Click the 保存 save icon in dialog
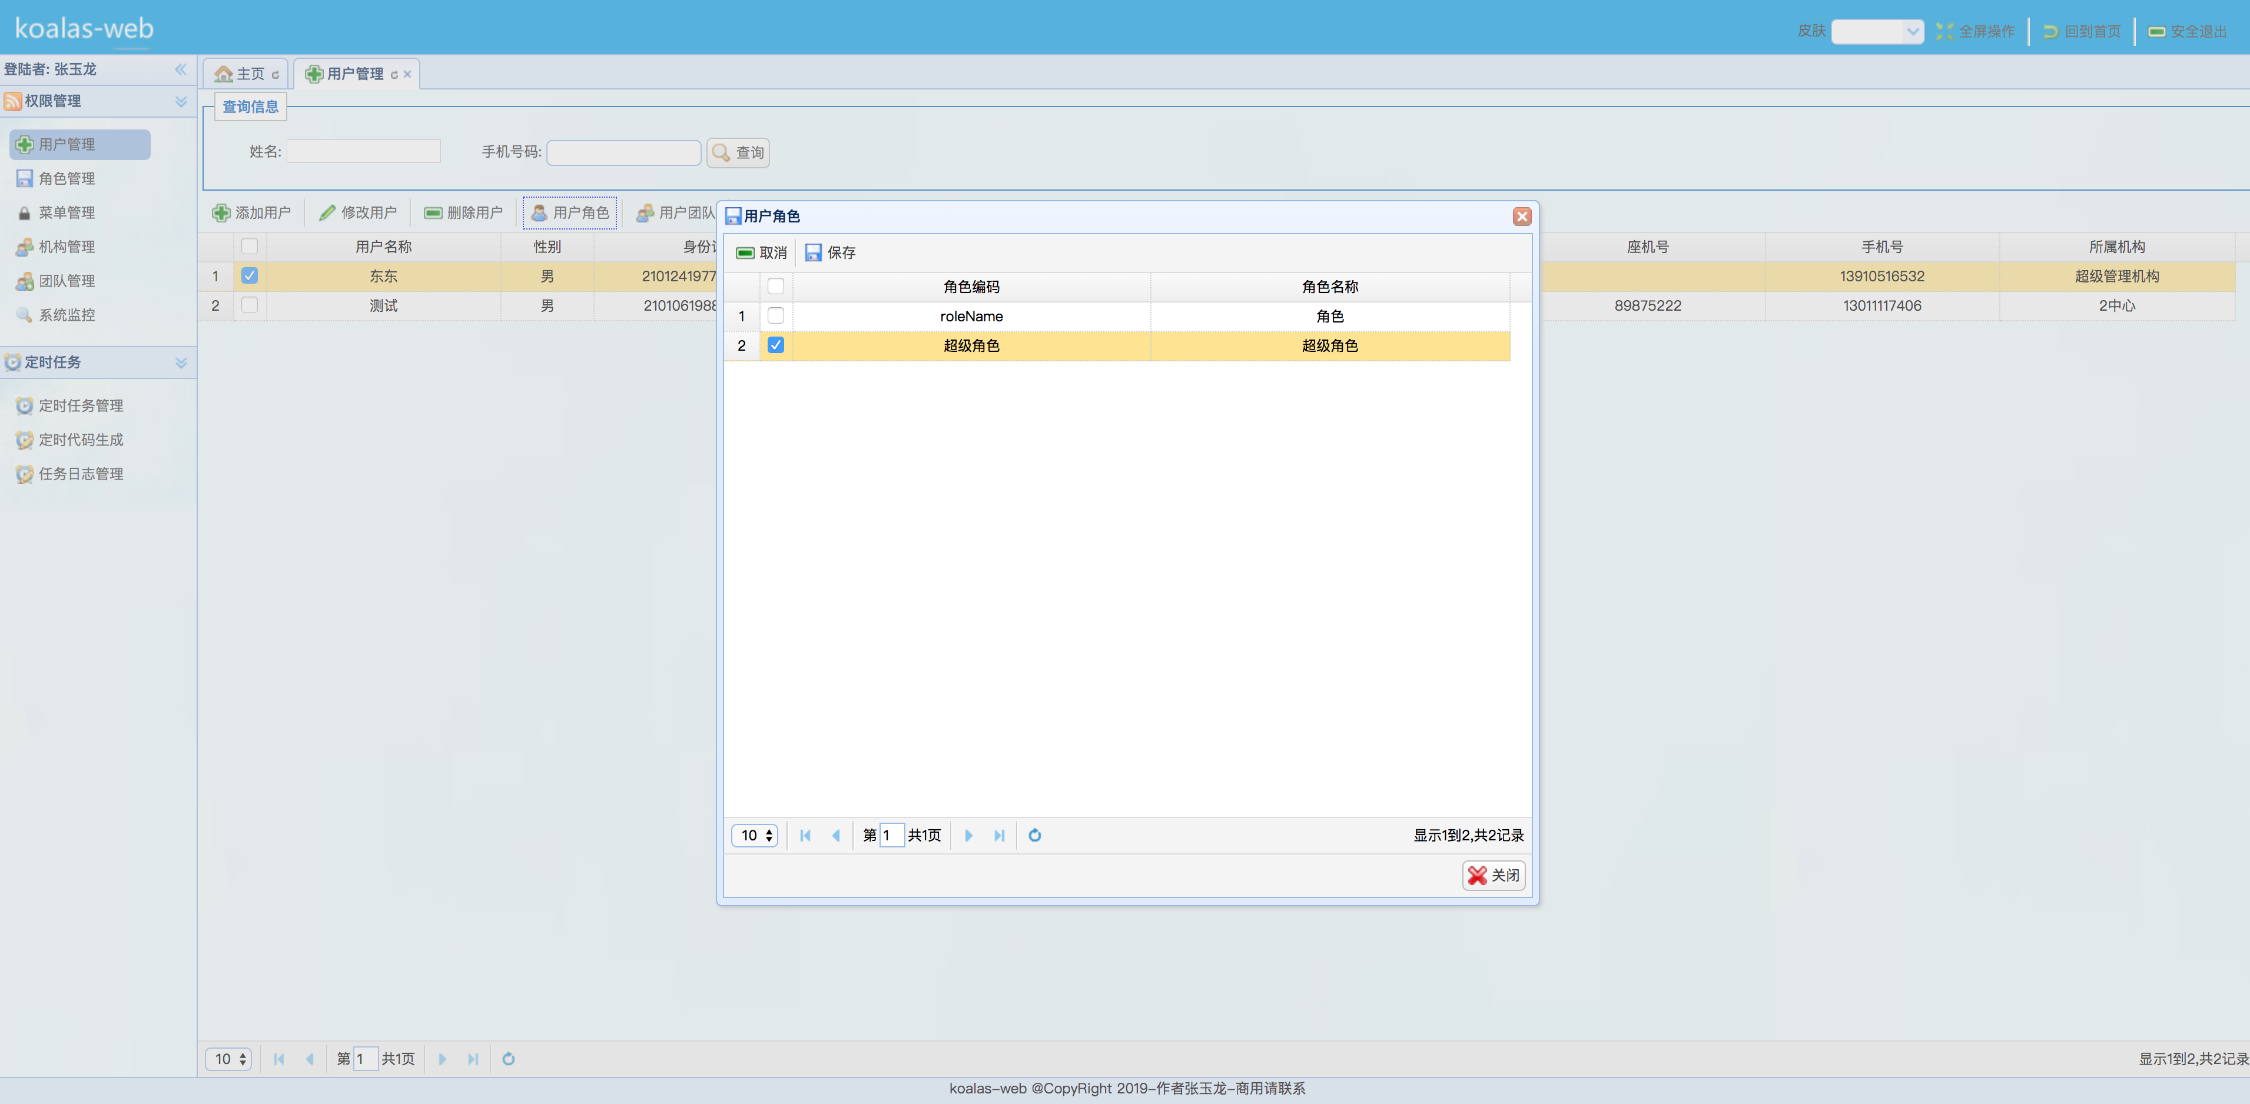 coord(813,252)
